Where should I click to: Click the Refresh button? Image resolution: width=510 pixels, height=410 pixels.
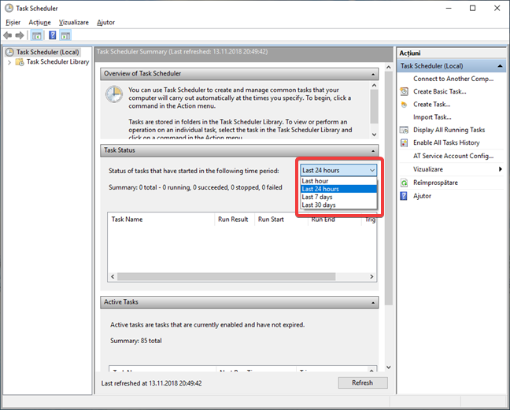[x=363, y=382]
